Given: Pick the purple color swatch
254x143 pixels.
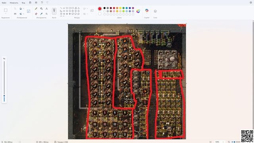Looking at the screenshot, I should (x=133, y=8).
